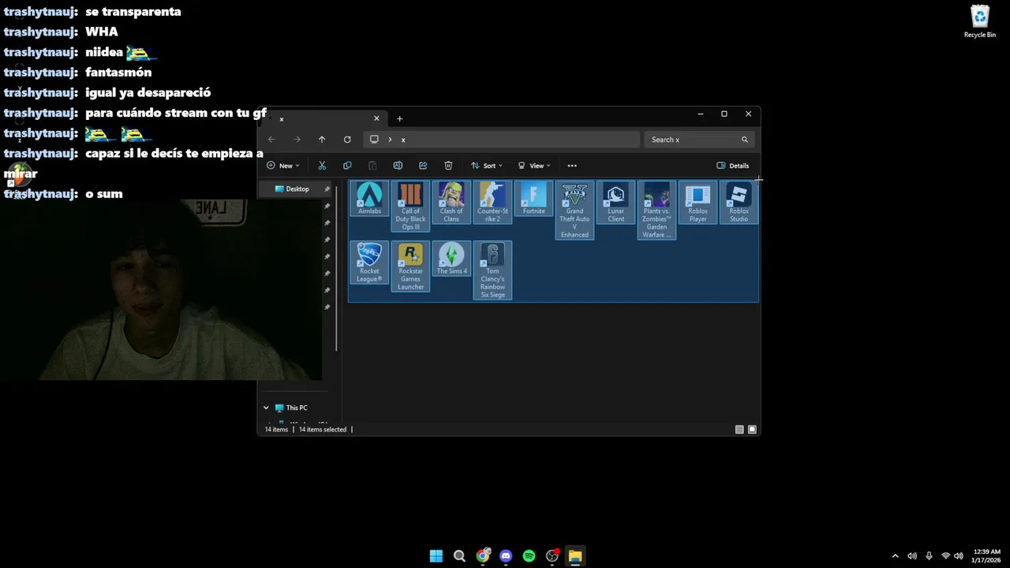This screenshot has width=1010, height=568.
Task: Select Plants vs. Zombies Garden Warfare shortcut
Action: click(656, 211)
